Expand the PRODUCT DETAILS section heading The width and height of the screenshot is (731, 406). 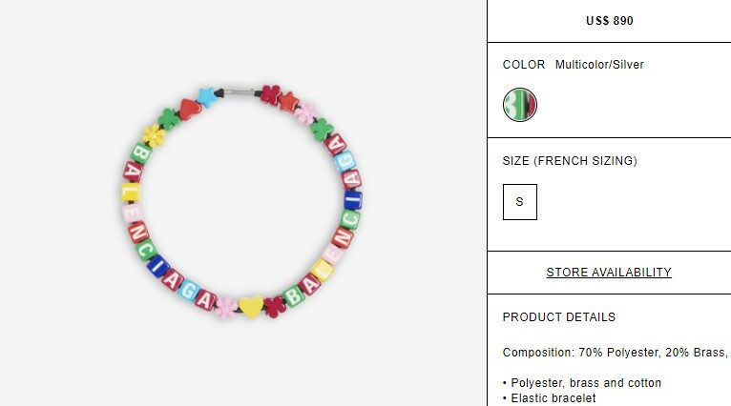559,317
